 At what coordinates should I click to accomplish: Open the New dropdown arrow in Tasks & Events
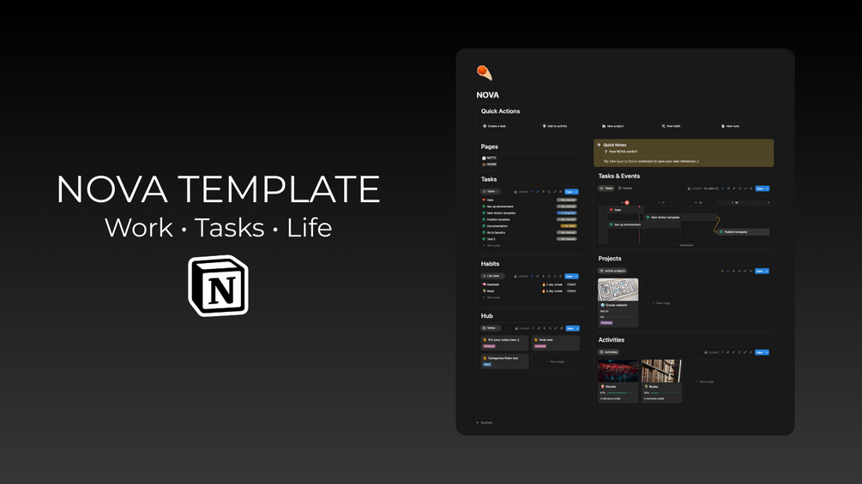(x=767, y=188)
